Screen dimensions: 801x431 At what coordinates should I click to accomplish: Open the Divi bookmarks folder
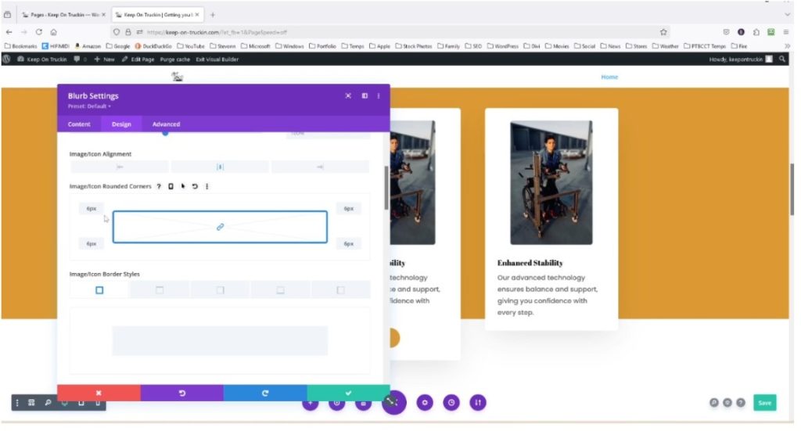[x=532, y=46]
